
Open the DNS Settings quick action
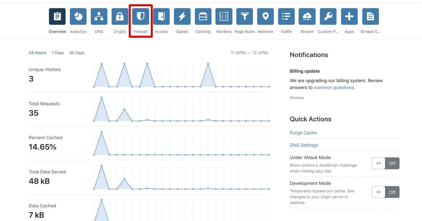[x=304, y=145]
